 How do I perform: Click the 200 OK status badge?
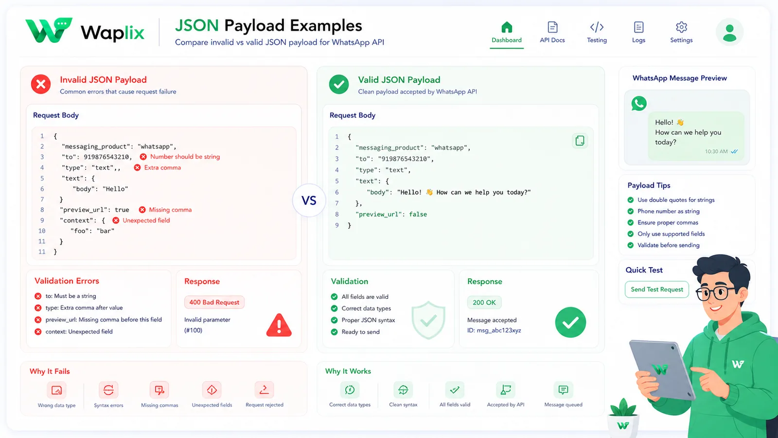coord(484,302)
